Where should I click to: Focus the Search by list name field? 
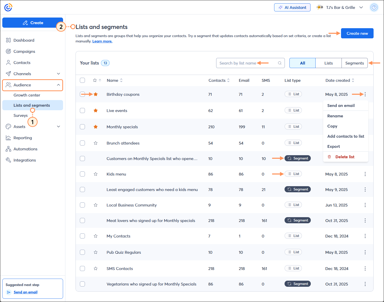coord(250,63)
